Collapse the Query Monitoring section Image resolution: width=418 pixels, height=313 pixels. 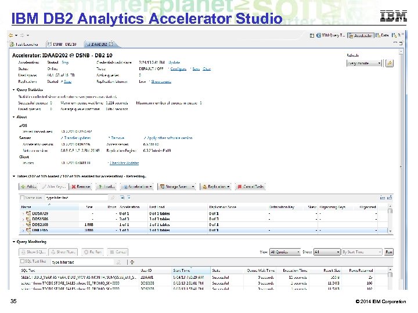coord(13,242)
